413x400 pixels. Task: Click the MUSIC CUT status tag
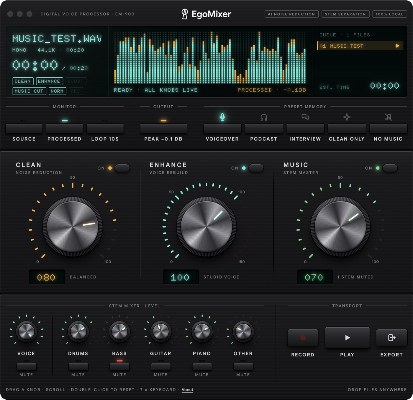click(x=29, y=91)
